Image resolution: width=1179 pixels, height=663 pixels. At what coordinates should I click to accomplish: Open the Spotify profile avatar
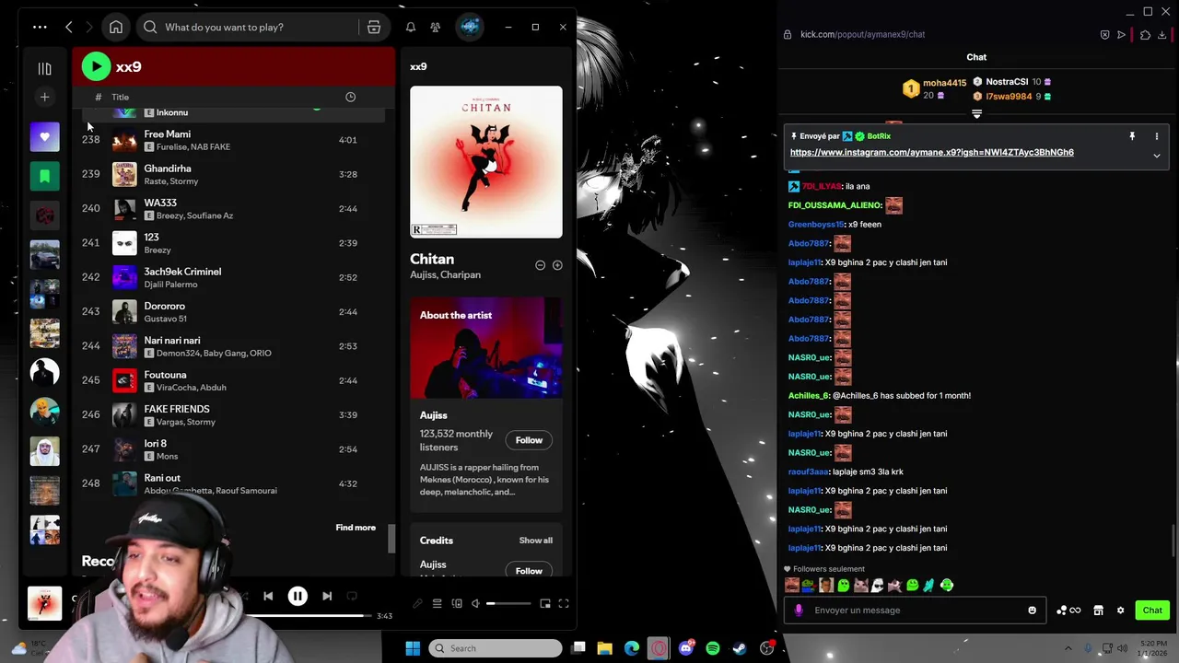point(470,27)
